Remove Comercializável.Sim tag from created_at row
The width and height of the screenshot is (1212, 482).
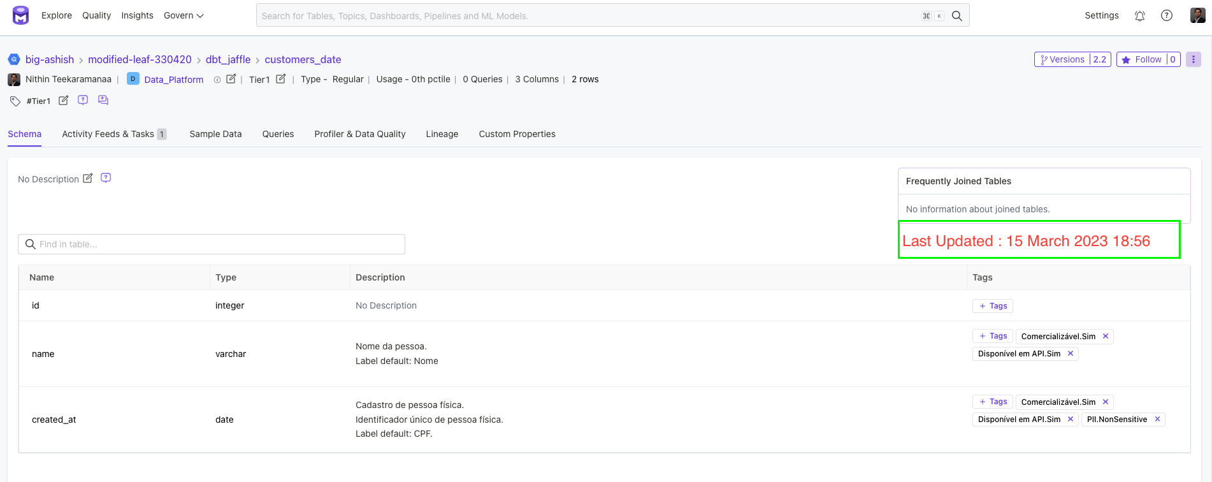coord(1106,402)
